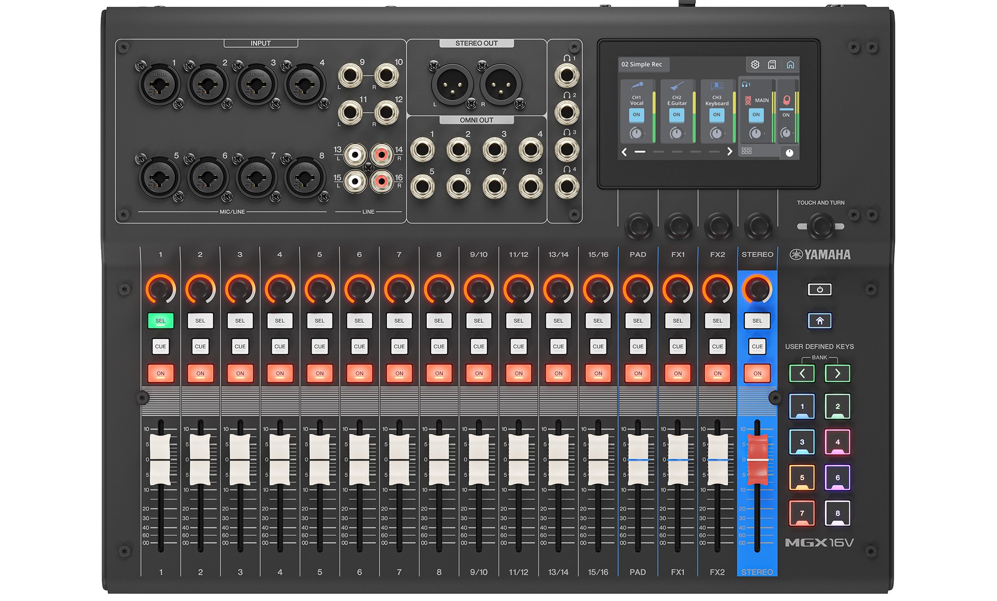Tap the left chevron on the touchscreen

pyautogui.click(x=624, y=151)
